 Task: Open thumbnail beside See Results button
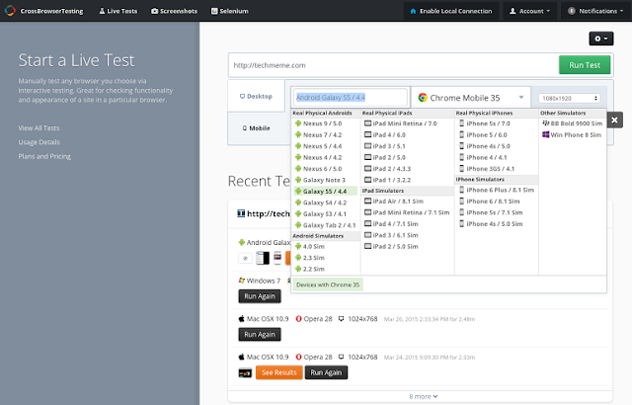(245, 373)
